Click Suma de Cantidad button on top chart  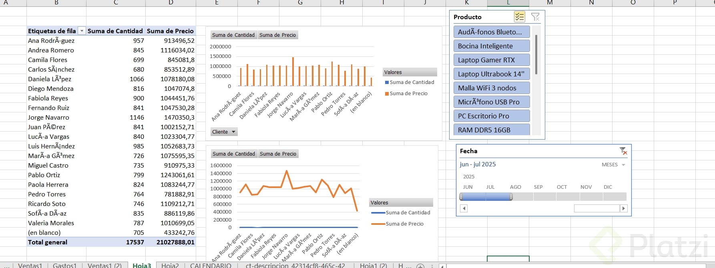tap(233, 35)
